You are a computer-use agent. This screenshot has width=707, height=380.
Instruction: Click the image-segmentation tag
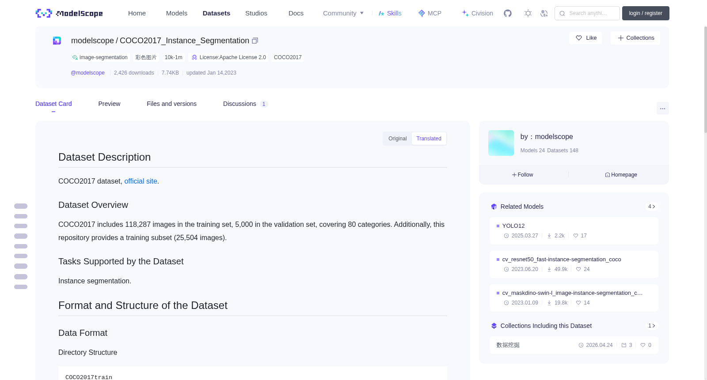pyautogui.click(x=100, y=57)
